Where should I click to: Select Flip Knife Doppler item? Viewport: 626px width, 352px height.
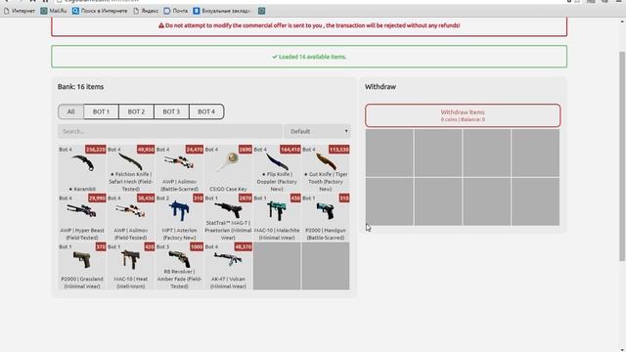277,169
